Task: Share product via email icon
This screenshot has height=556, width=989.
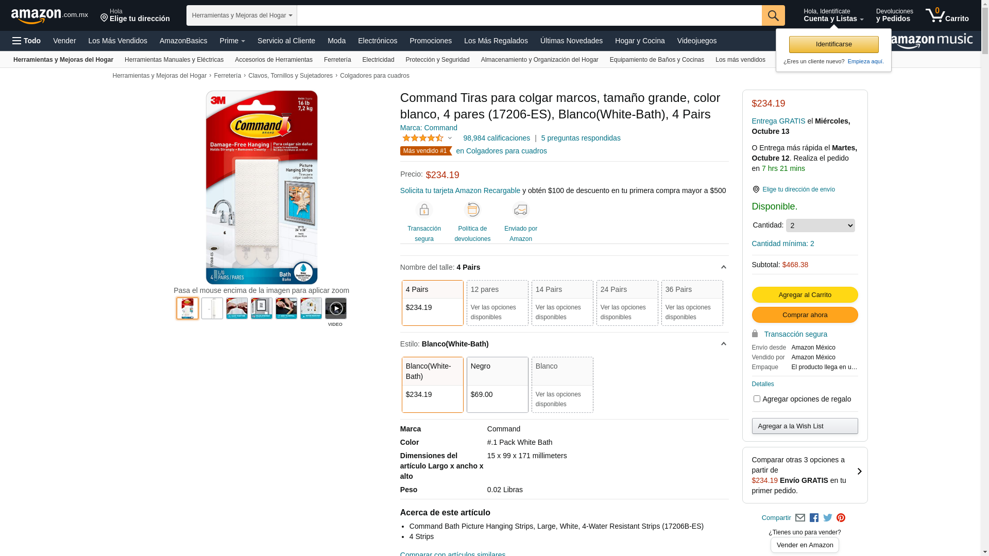Action: pyautogui.click(x=800, y=518)
